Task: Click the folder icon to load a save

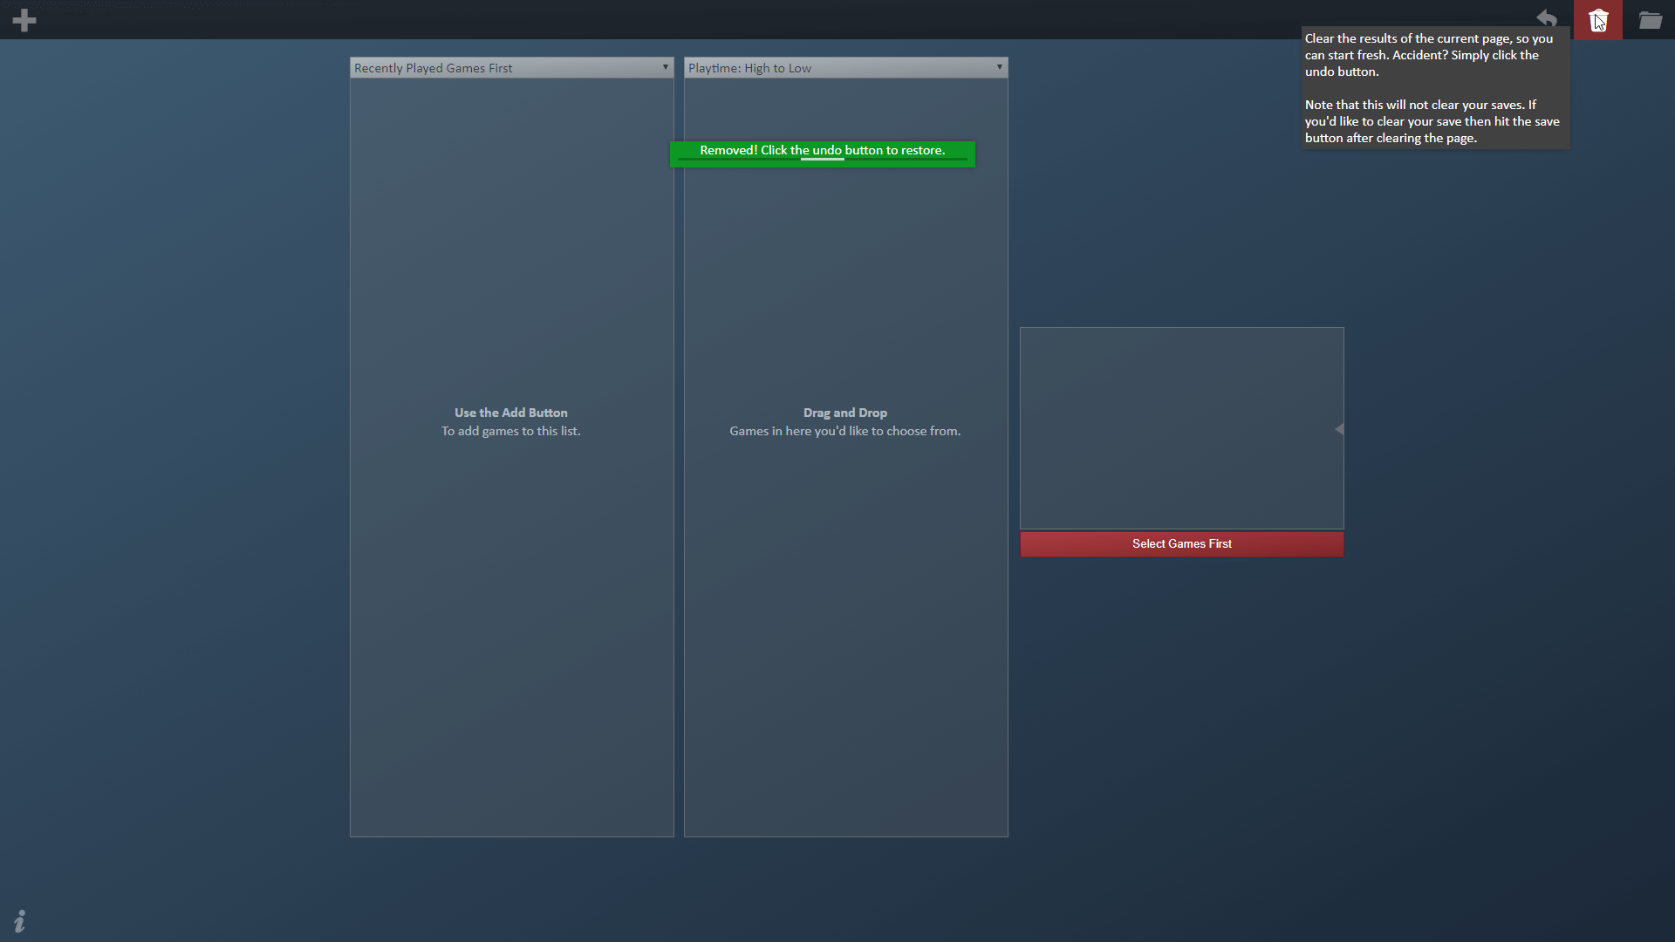Action: pos(1651,19)
